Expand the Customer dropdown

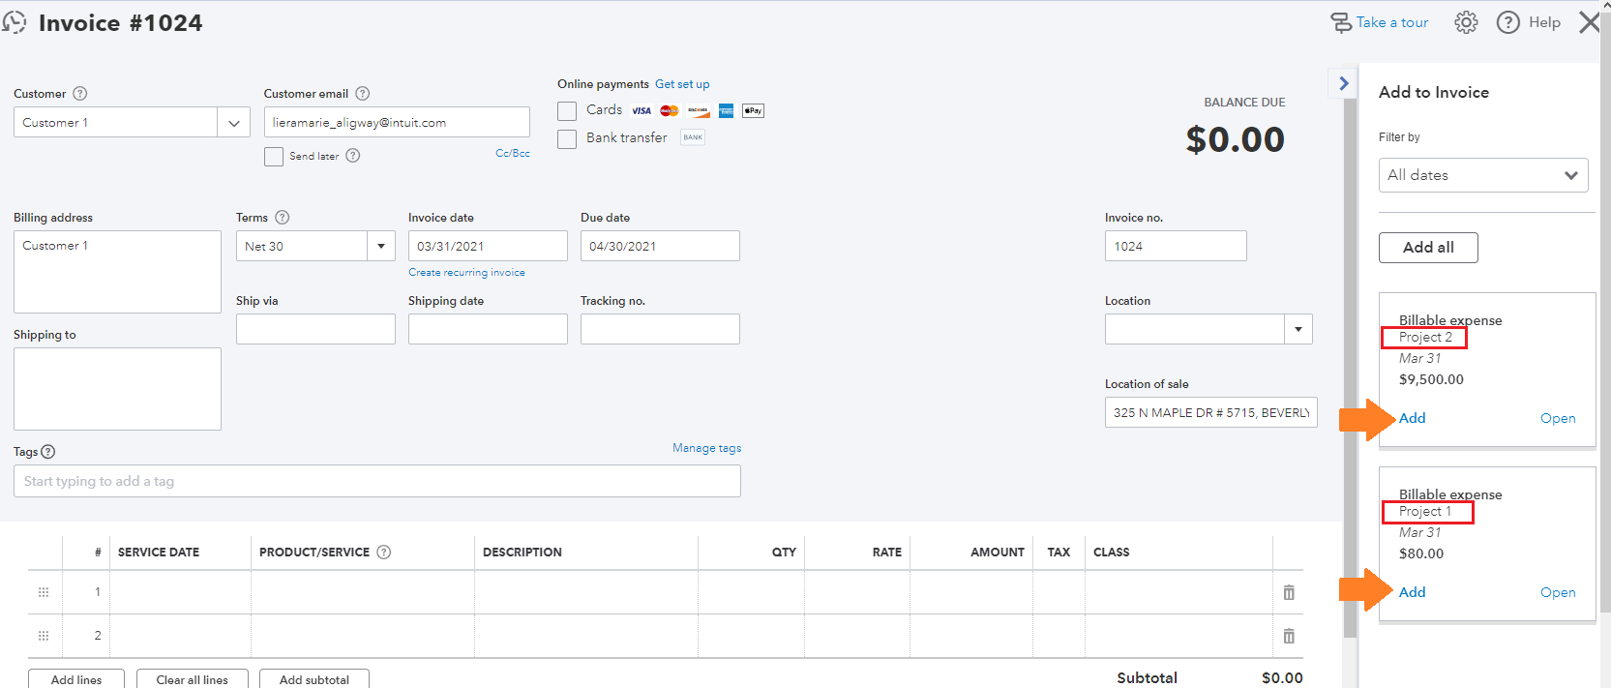point(233,123)
